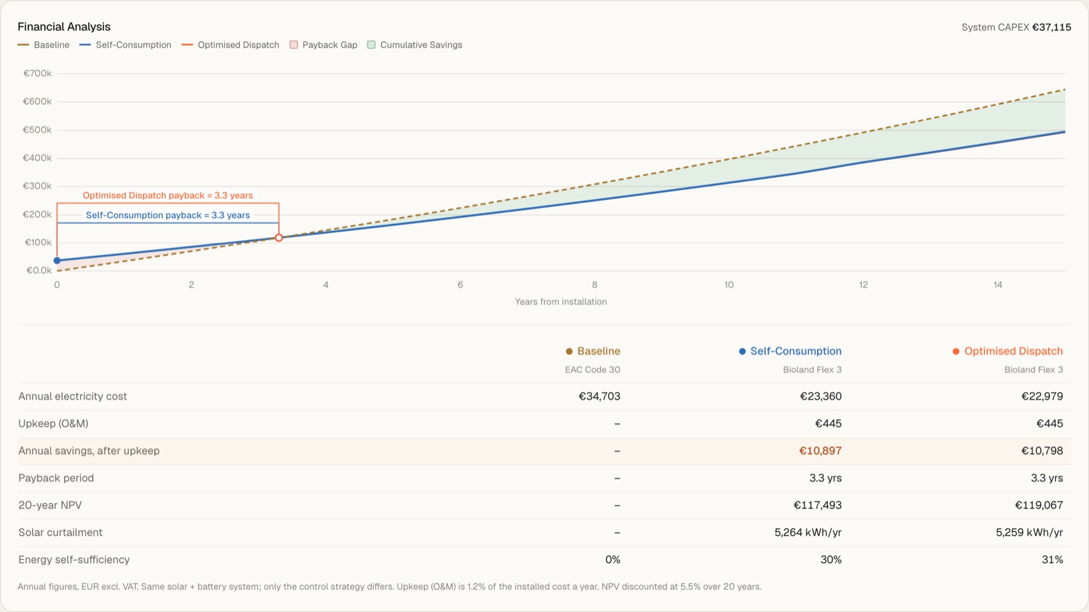Click the curtailment value 5,259 kWh/yr

[1029, 532]
